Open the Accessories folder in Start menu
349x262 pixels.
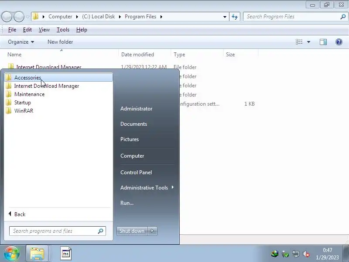(x=58, y=78)
